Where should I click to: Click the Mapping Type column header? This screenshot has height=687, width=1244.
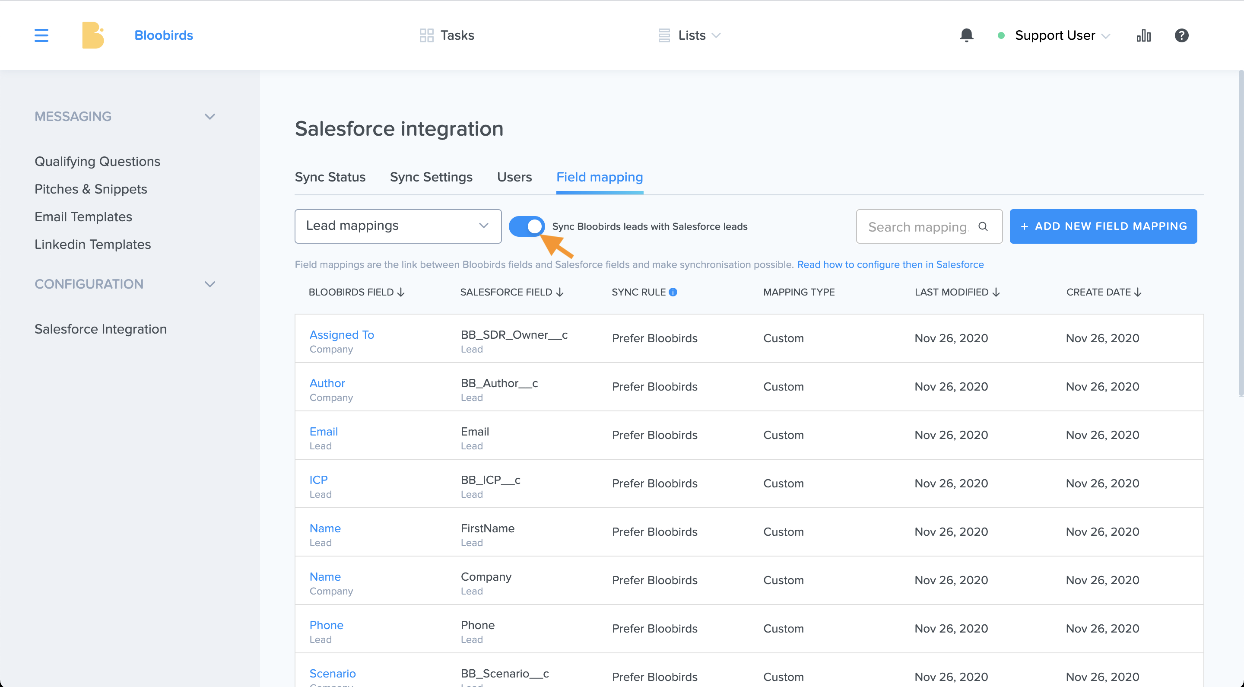[x=799, y=292]
